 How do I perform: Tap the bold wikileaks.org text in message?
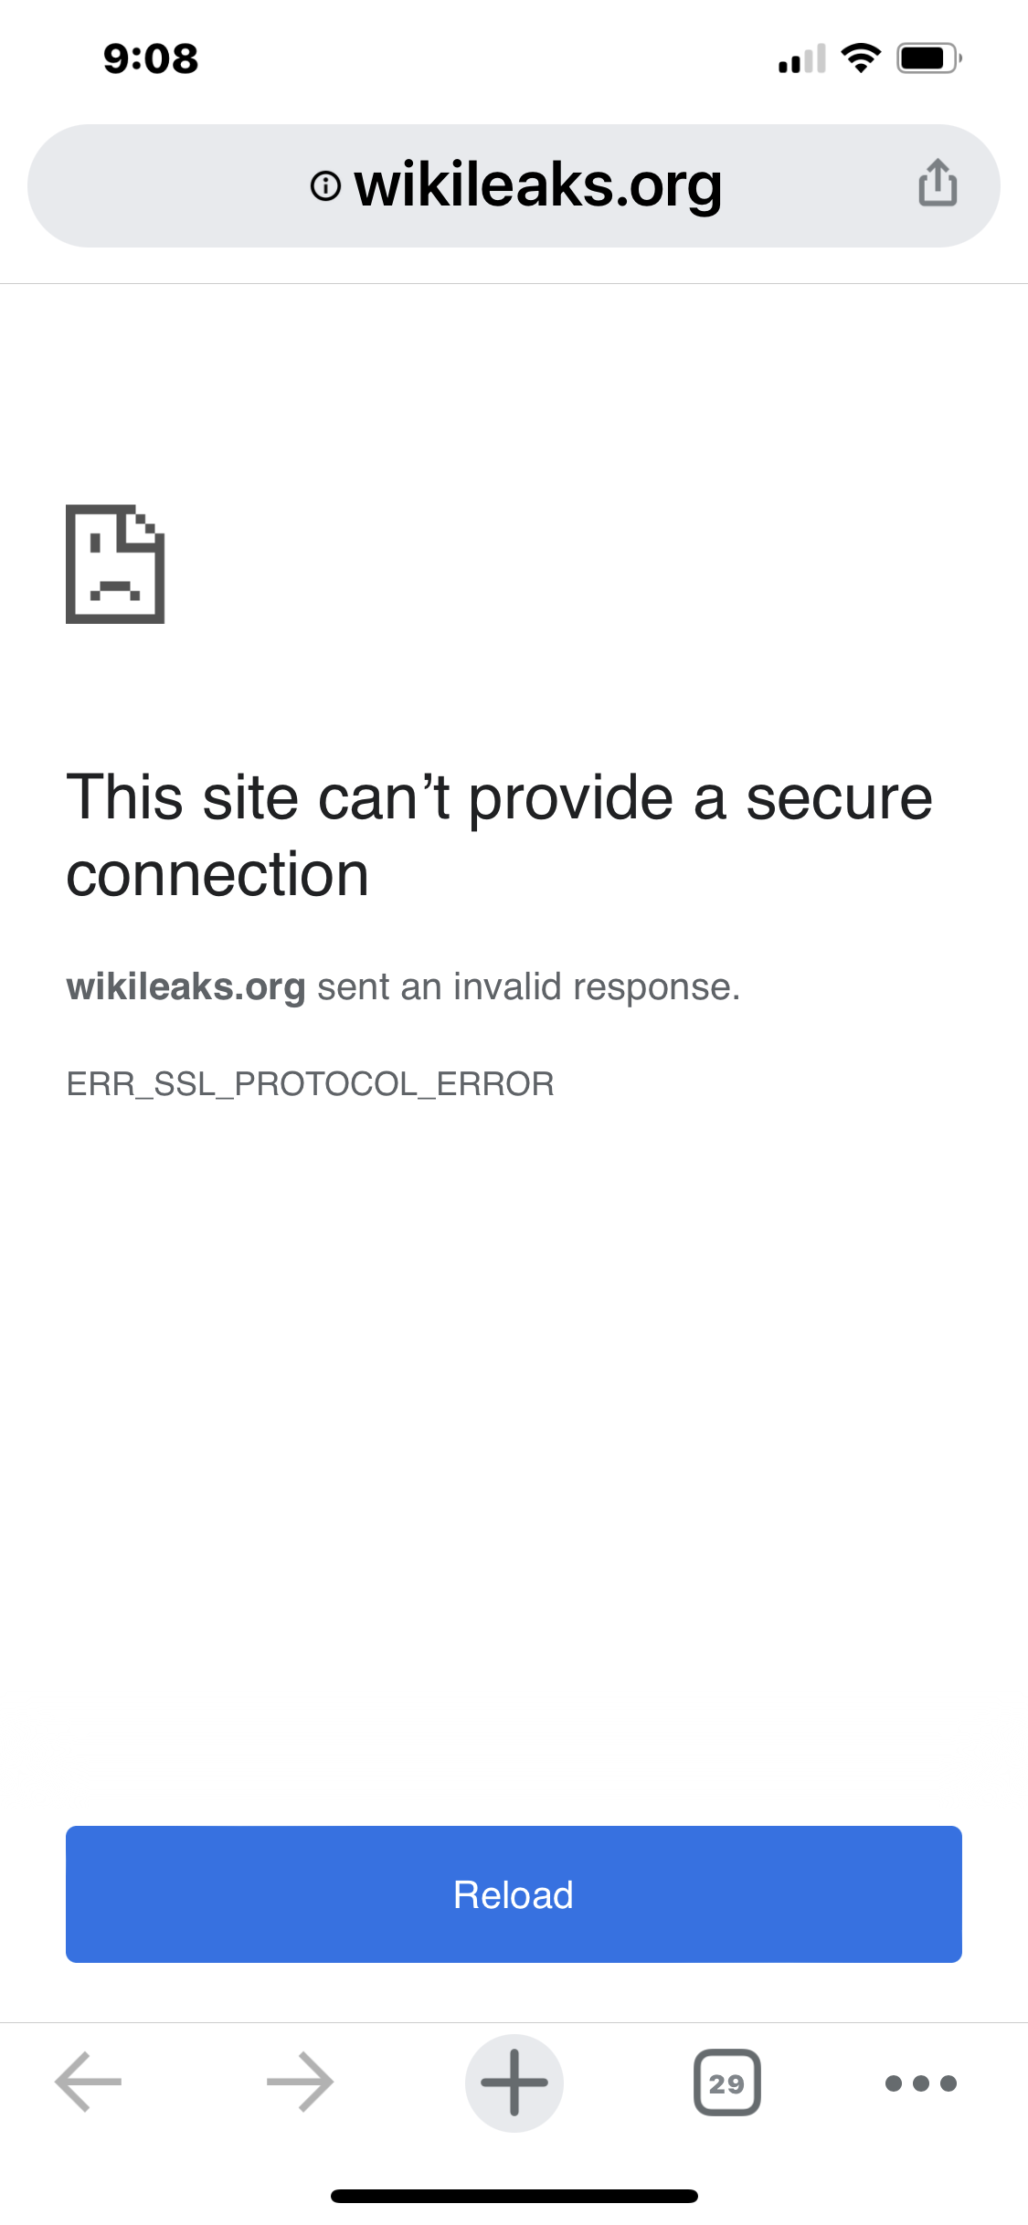185,987
